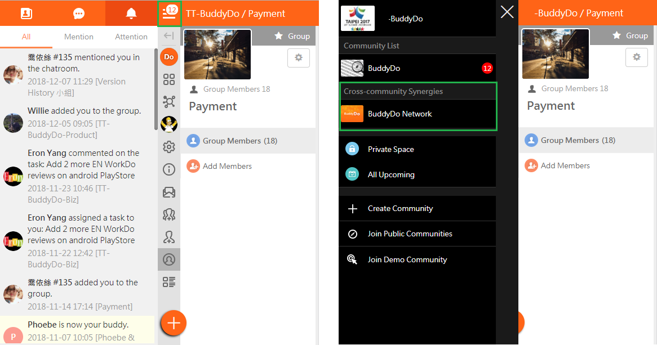Switch to the Mention tab
Screen dimensions: 657x345
pos(79,37)
